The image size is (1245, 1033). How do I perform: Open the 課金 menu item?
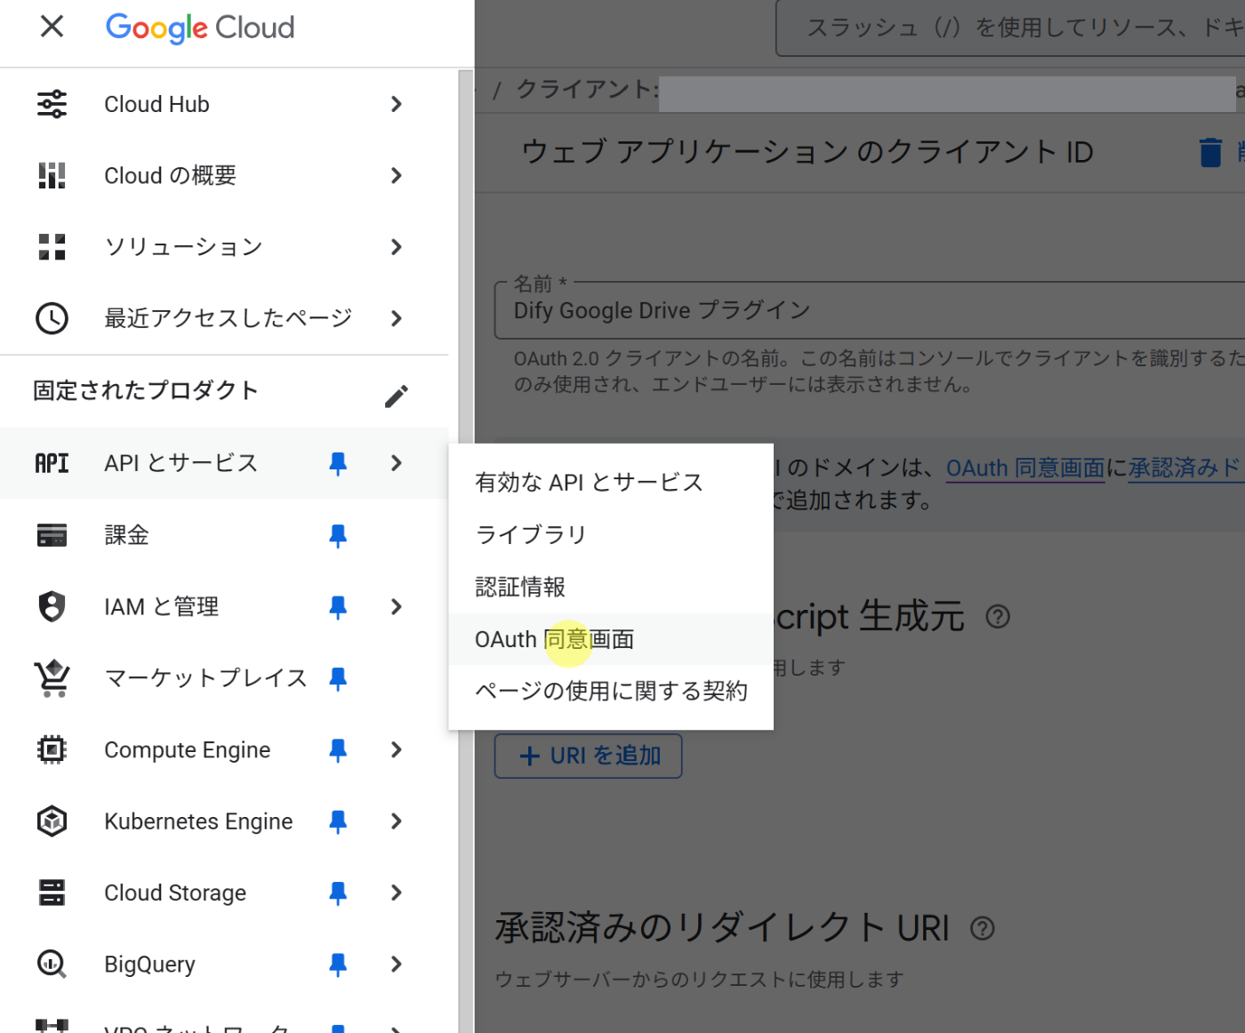(224, 535)
